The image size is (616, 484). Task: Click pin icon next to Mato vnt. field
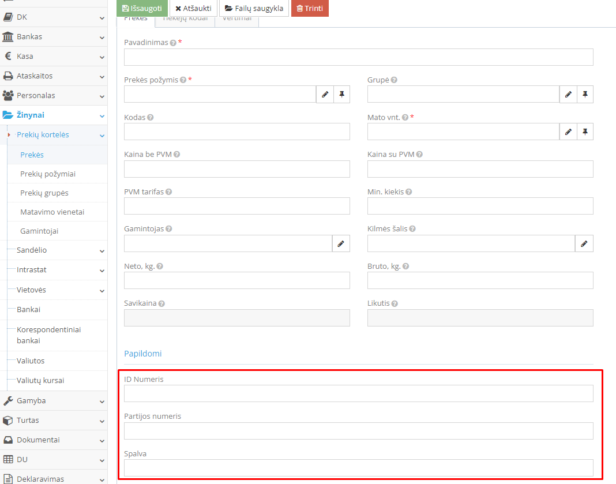pos(585,132)
